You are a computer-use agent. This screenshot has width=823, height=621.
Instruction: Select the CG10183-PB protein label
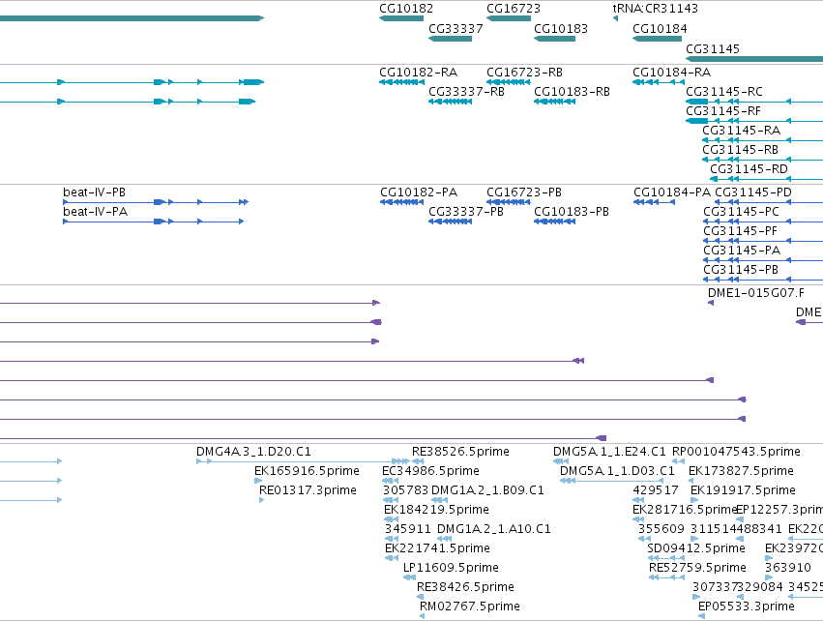pyautogui.click(x=571, y=212)
